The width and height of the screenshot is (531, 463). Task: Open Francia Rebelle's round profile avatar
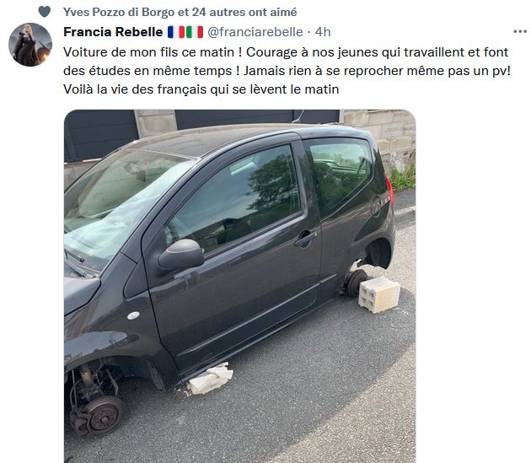[30, 45]
